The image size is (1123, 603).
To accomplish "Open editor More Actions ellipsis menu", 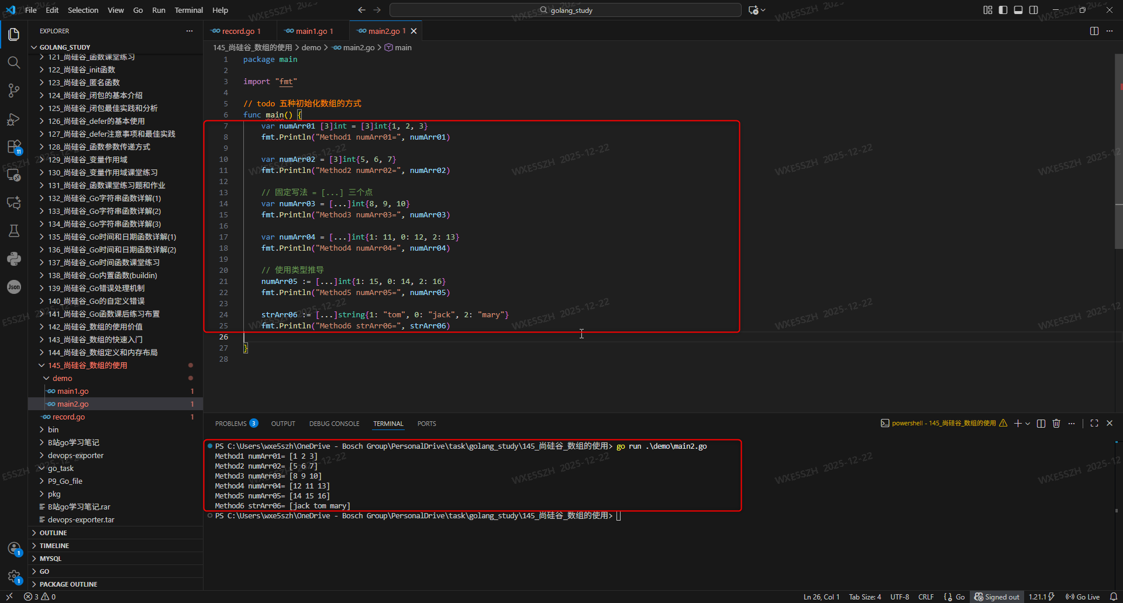I will click(1110, 31).
